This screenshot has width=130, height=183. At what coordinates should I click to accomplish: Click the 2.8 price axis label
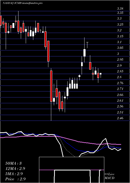pos(119,77)
